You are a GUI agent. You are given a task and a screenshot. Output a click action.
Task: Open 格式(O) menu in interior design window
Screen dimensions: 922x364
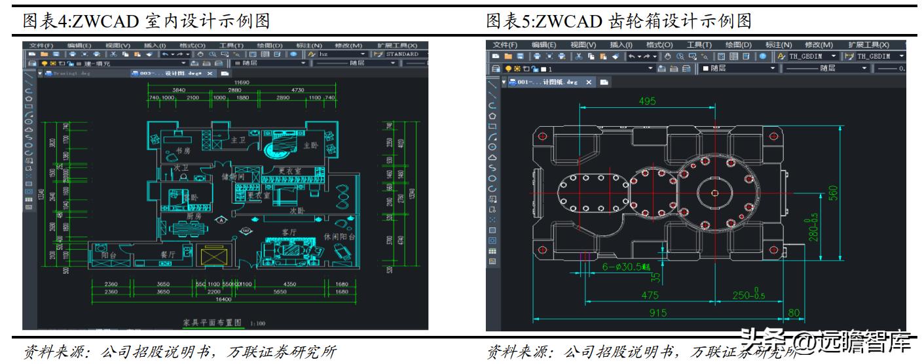[193, 46]
